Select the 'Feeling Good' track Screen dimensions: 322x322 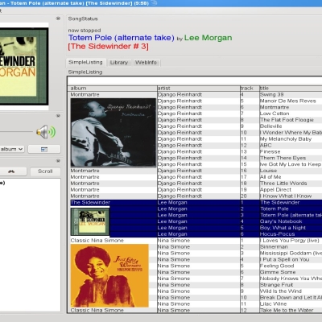[277, 266]
